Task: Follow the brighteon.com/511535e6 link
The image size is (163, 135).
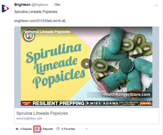Action: pyautogui.click(x=42, y=21)
